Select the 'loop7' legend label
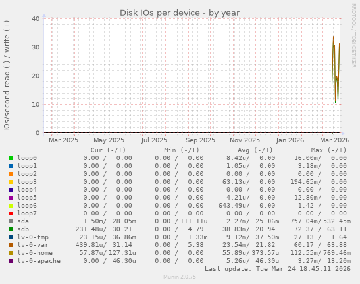Viewport: 360px width, 284px height. pyautogui.click(x=27, y=213)
